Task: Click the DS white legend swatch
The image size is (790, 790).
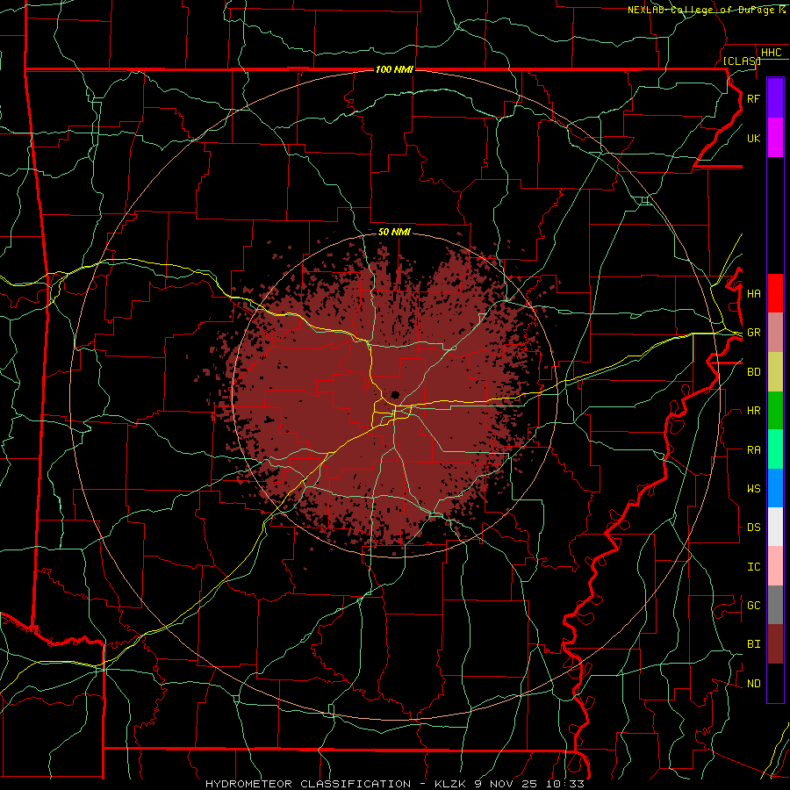Action: (775, 527)
